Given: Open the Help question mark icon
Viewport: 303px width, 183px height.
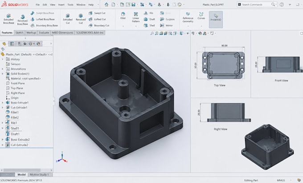Looking at the screenshot, I should pos(282,4).
